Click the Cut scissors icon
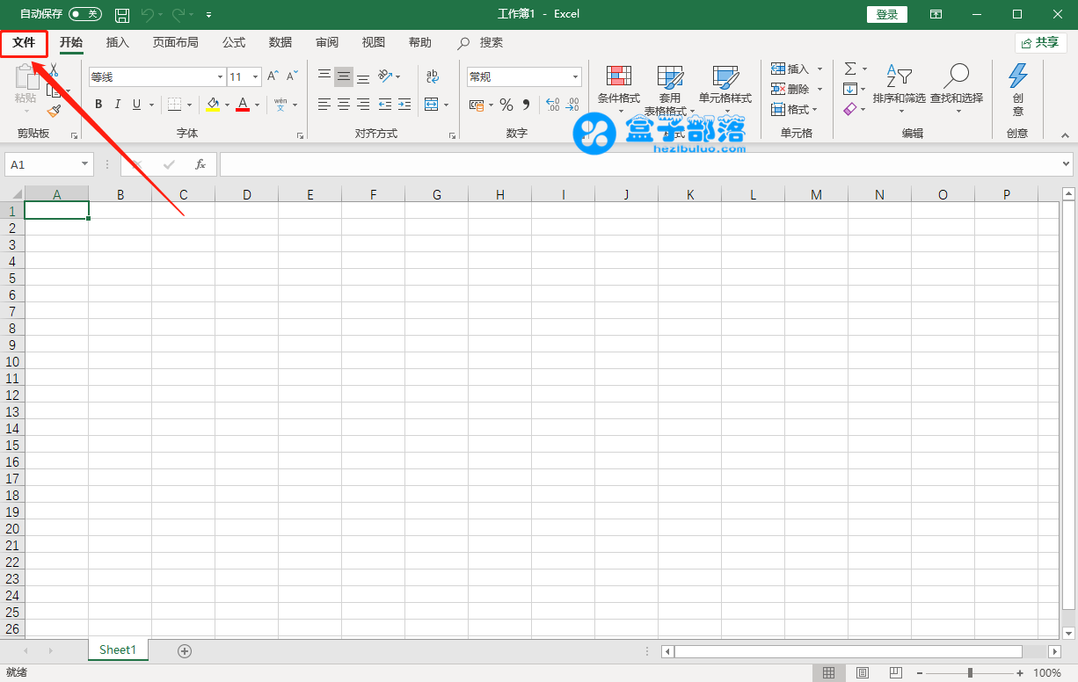This screenshot has height=682, width=1078. tap(54, 70)
